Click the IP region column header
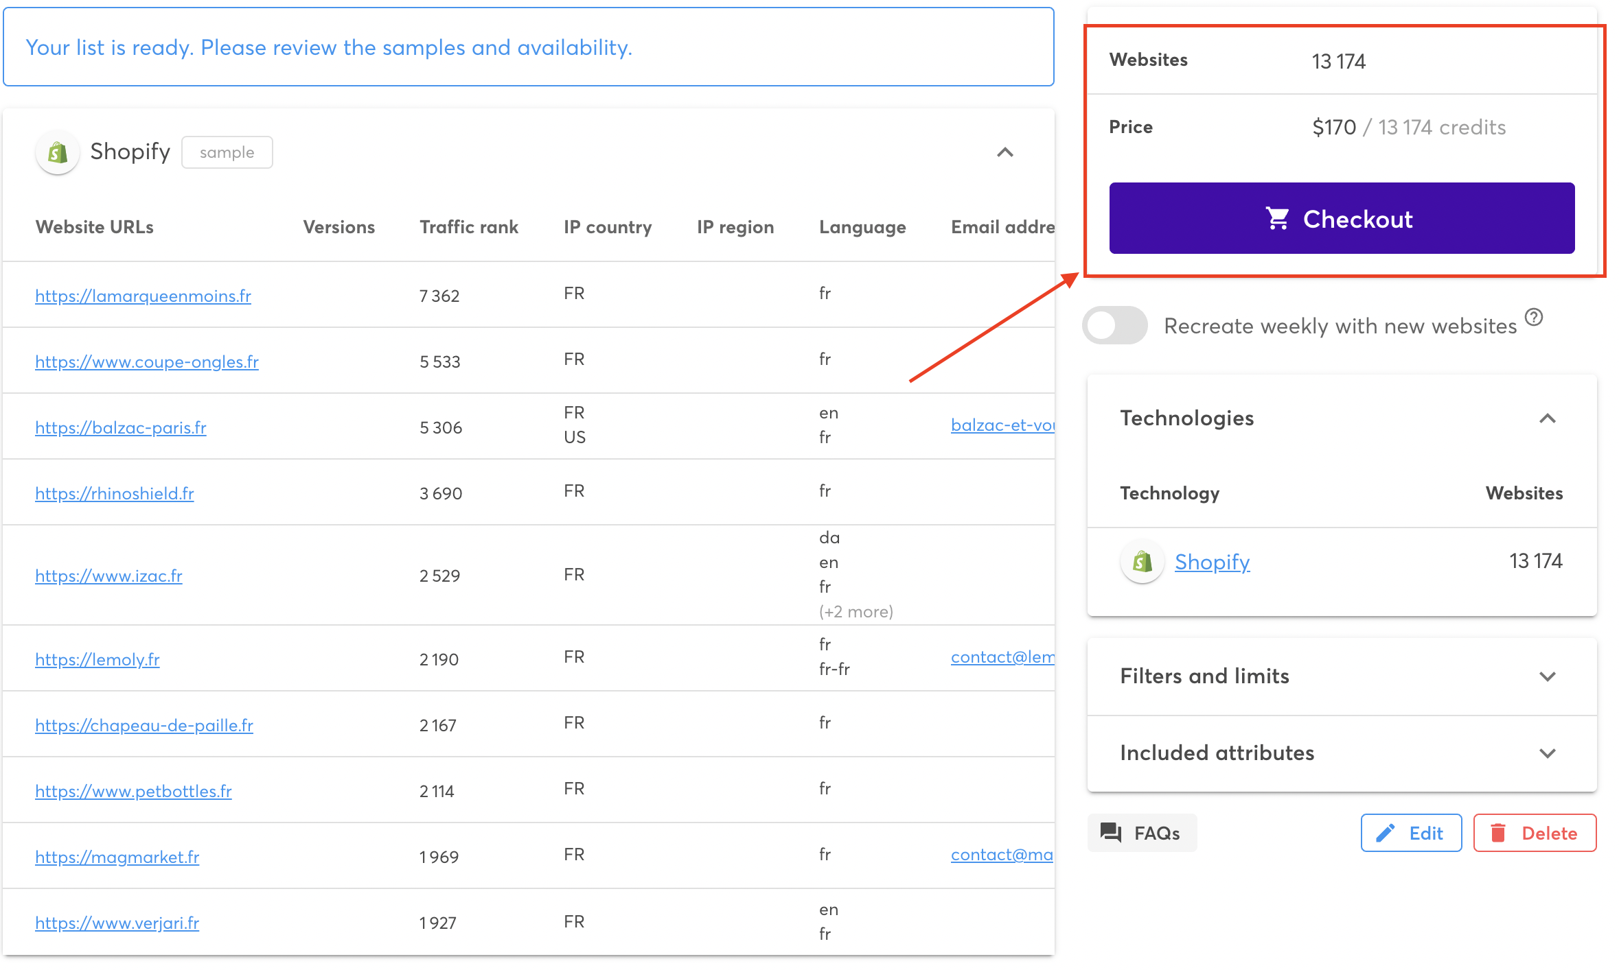Image resolution: width=1619 pixels, height=970 pixels. [735, 227]
